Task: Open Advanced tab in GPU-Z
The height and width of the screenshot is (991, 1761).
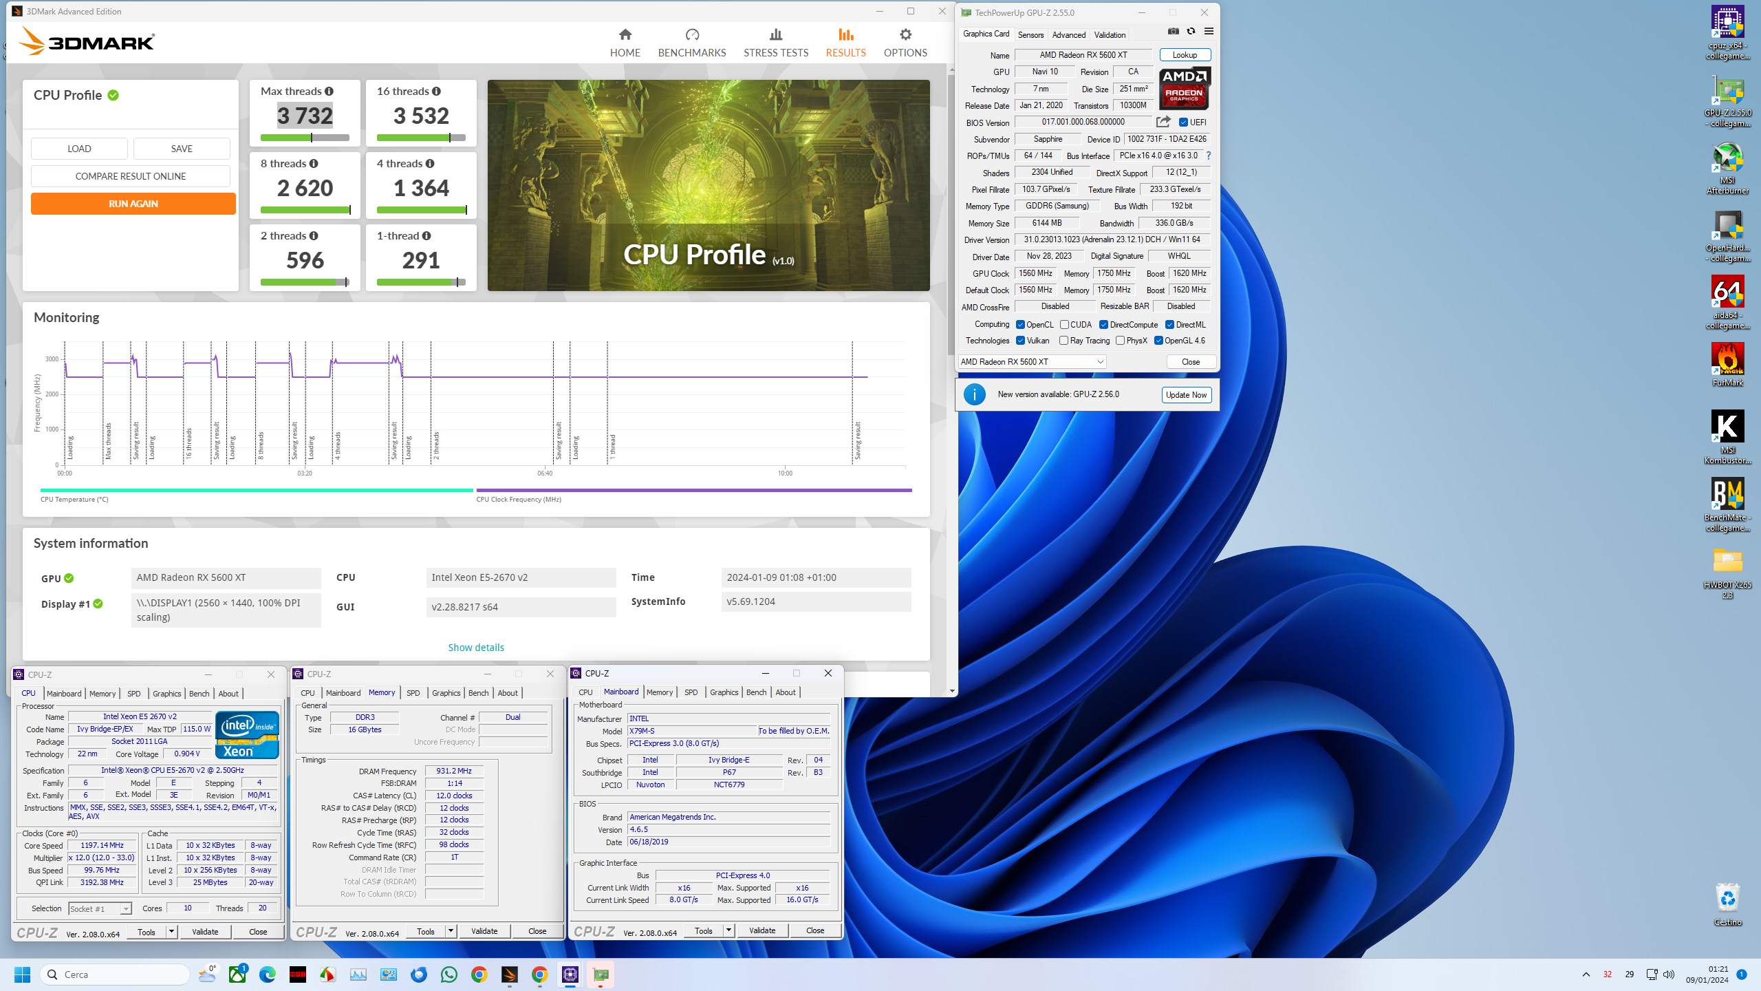Action: pos(1068,35)
